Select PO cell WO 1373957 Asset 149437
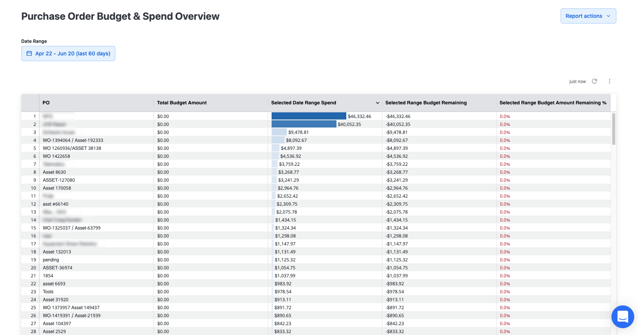 pos(71,308)
